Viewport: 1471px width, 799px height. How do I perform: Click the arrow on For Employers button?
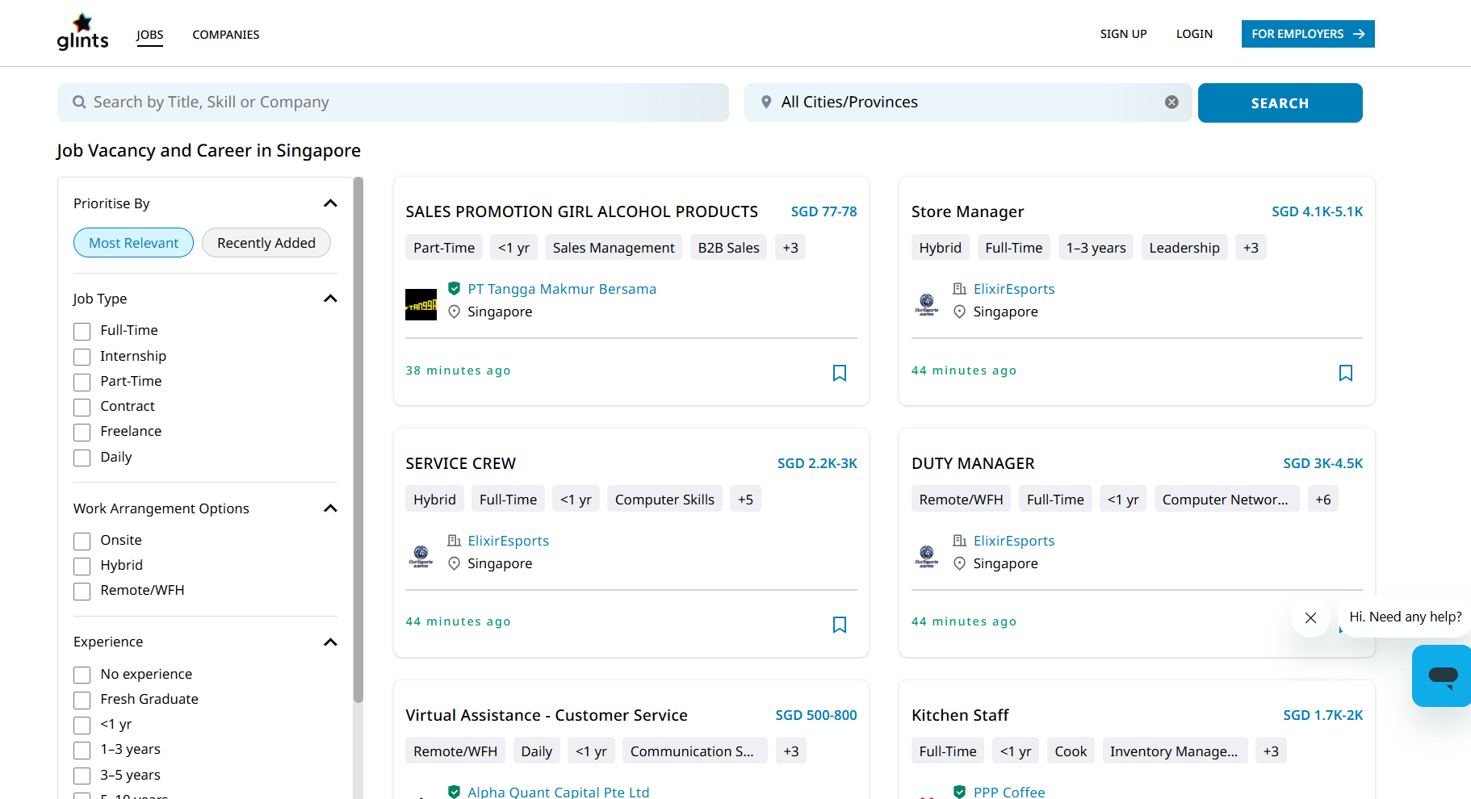1359,34
